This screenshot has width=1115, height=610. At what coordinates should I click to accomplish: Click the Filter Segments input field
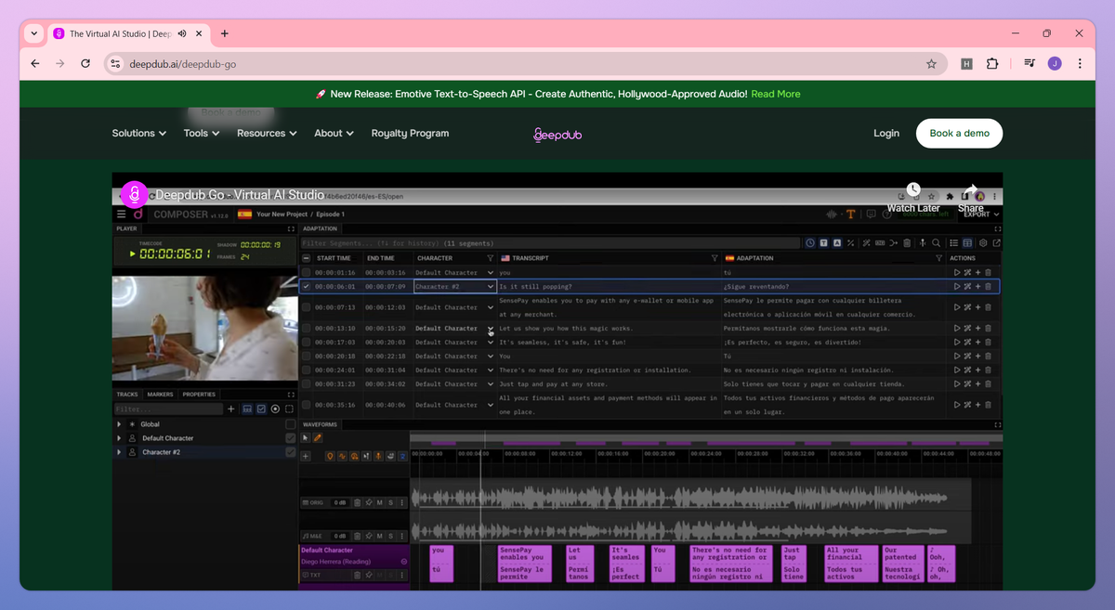tap(550, 243)
